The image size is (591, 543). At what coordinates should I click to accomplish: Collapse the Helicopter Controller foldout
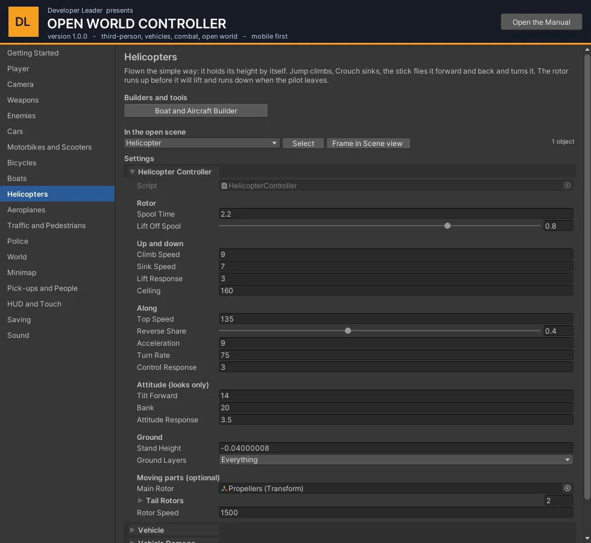(x=132, y=171)
